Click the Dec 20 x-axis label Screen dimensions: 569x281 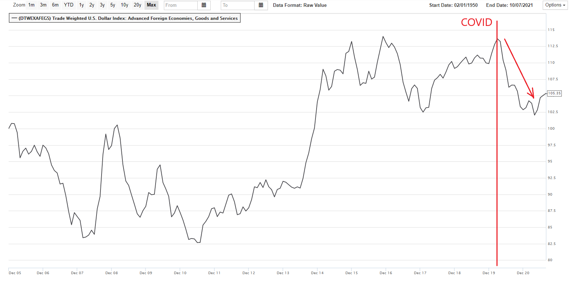pos(523,273)
